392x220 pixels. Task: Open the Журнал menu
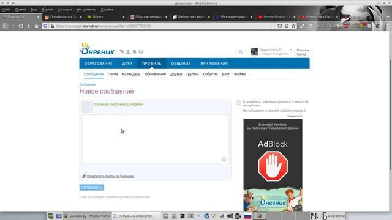47,10
